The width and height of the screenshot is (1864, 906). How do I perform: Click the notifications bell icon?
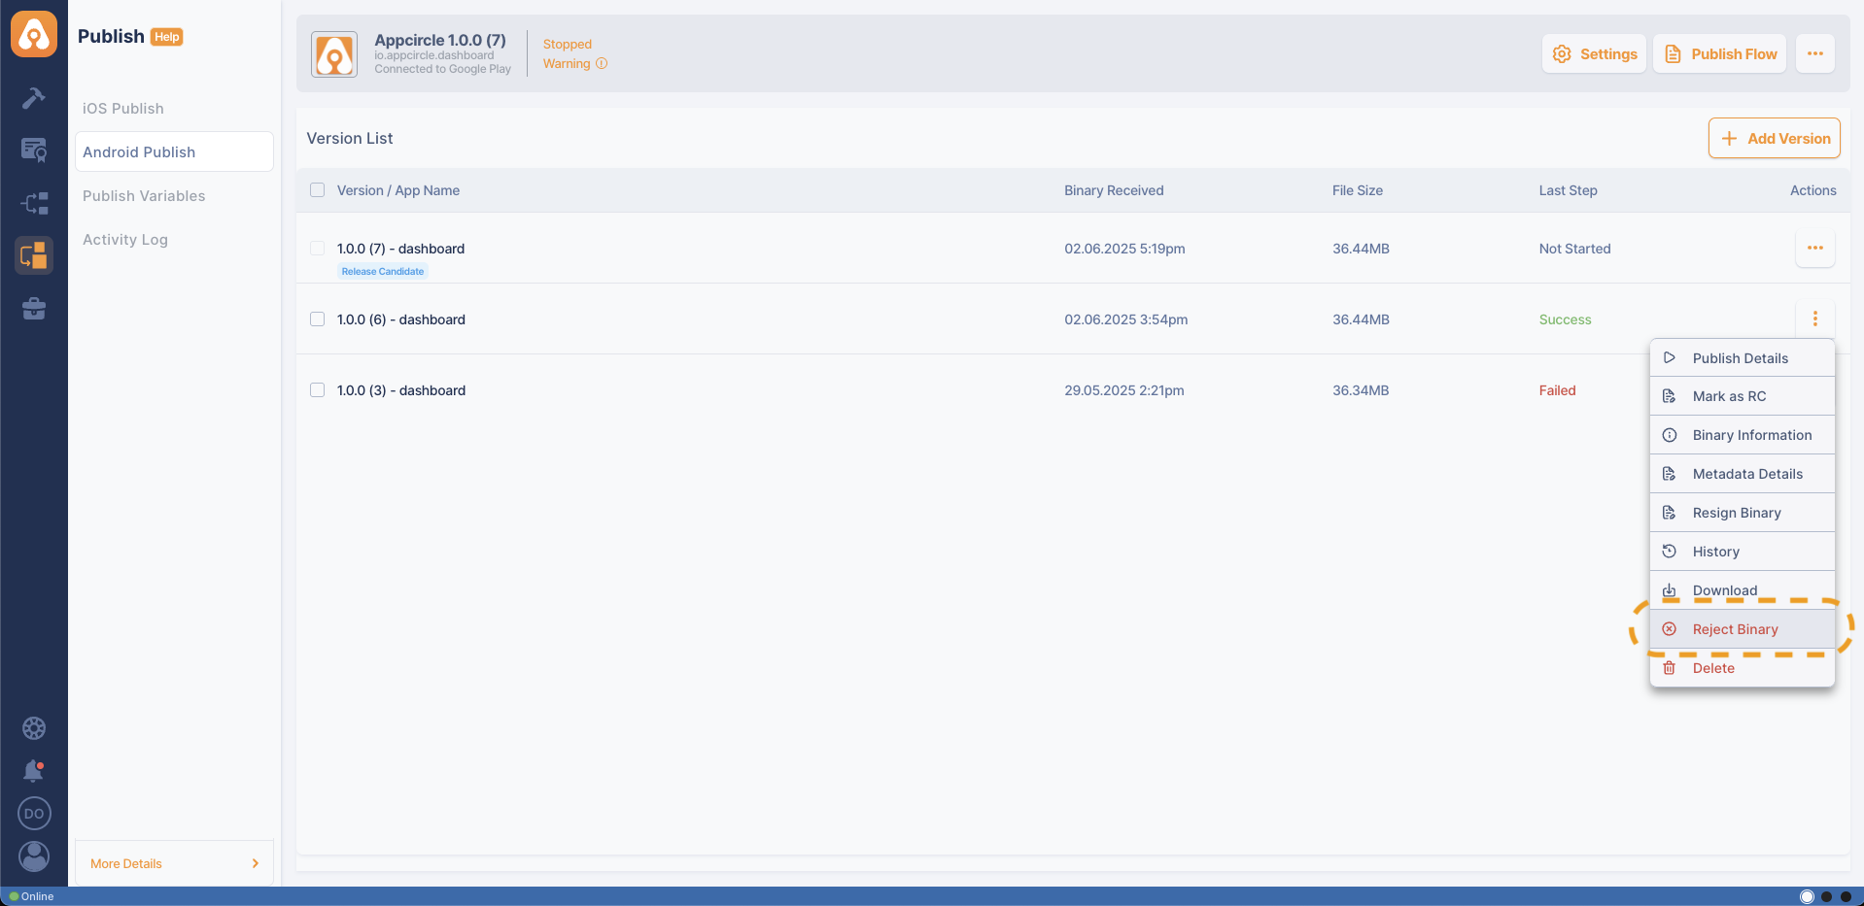[x=34, y=771]
